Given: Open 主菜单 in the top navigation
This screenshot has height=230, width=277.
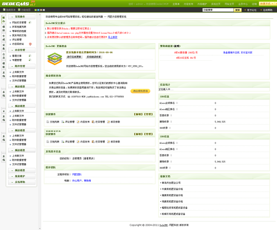Looking at the screenshot, I should click(x=176, y=4).
